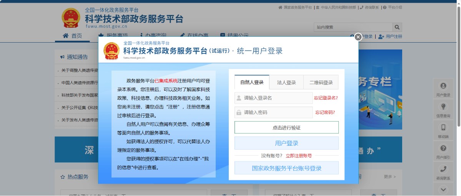Open notice 科技部关于发布国家
Screen dimensions: 461x196
point(79,96)
